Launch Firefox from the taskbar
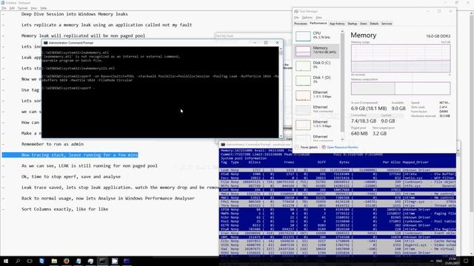474x266 pixels. point(66,261)
